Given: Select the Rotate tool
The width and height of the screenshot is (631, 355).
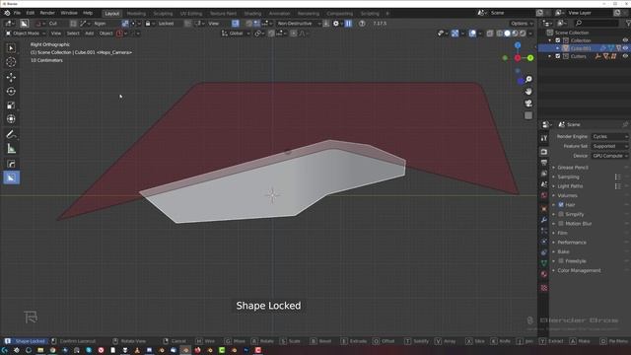Looking at the screenshot, I should [11, 92].
